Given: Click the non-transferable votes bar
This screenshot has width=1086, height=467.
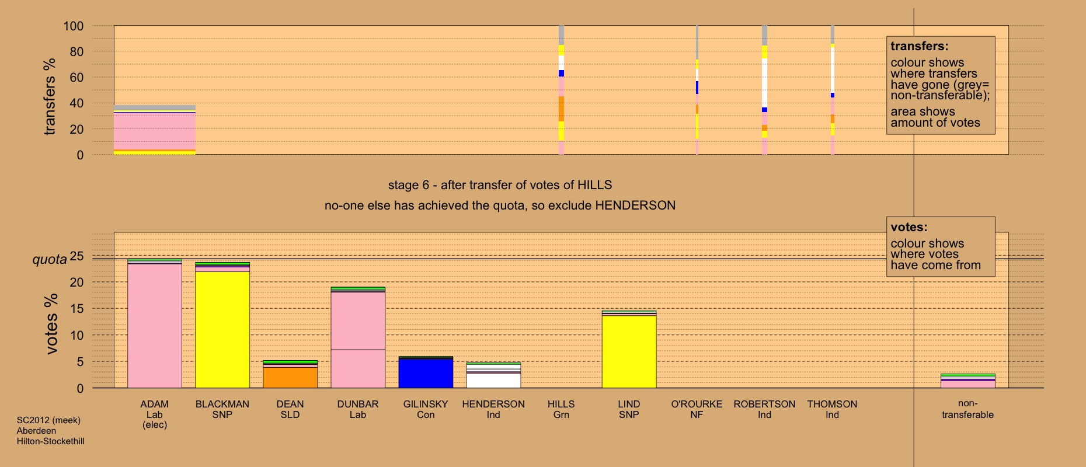Looking at the screenshot, I should (x=967, y=381).
